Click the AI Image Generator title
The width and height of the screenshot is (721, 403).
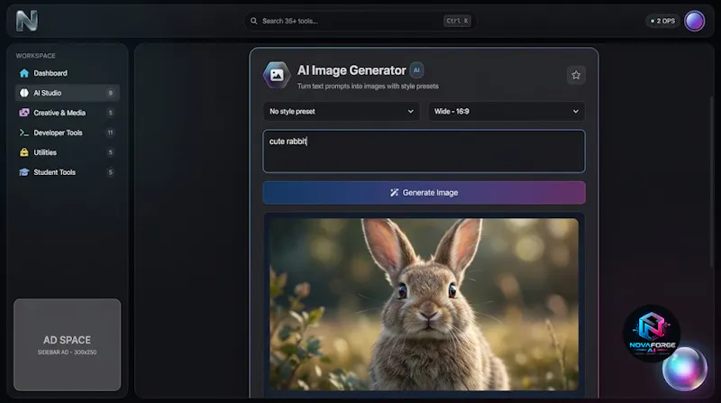pyautogui.click(x=351, y=70)
